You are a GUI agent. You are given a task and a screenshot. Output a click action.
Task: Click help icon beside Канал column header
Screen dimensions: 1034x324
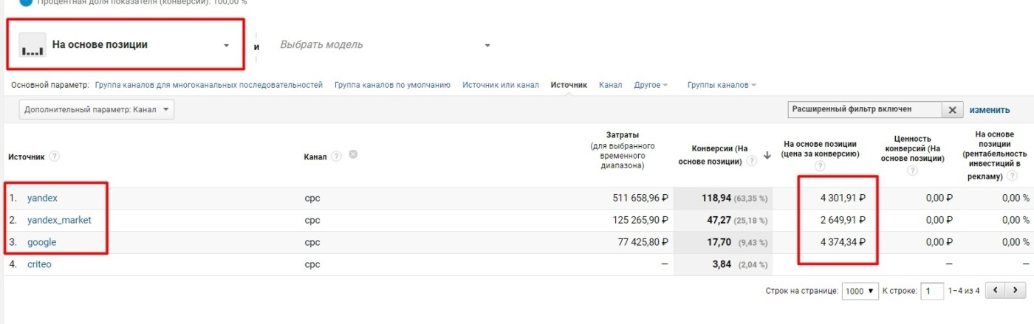click(x=337, y=156)
